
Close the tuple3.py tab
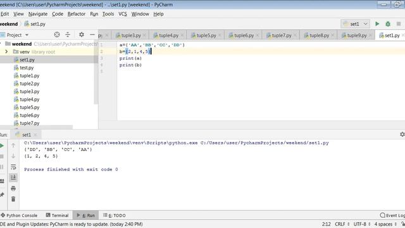coord(144,35)
